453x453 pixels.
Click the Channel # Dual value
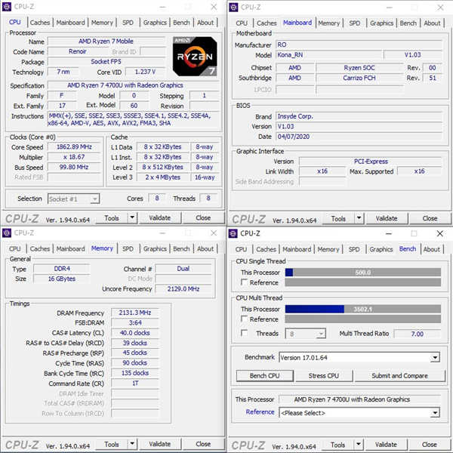coord(183,269)
